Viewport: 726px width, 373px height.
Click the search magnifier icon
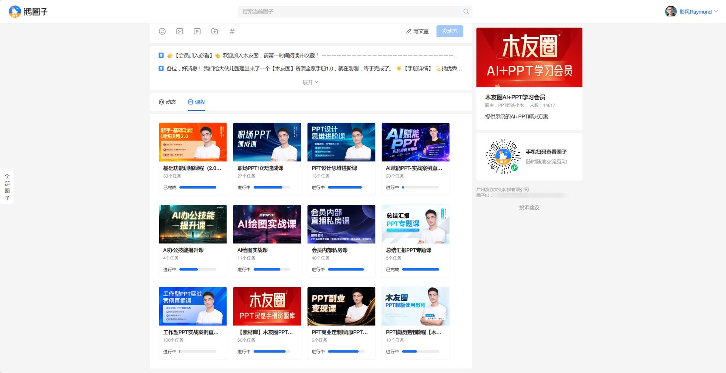point(466,11)
